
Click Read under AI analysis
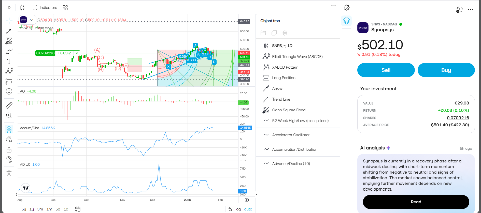pos(416,202)
